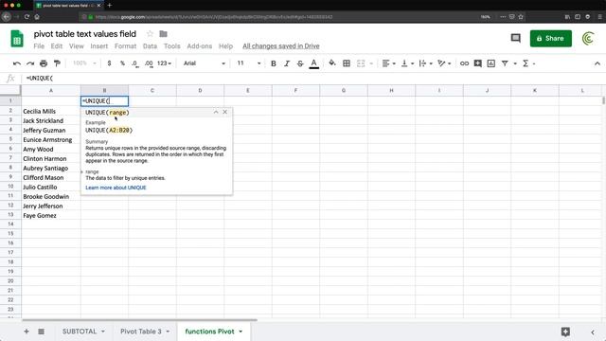Switch to SUBTOTAL sheet tab

[80, 332]
